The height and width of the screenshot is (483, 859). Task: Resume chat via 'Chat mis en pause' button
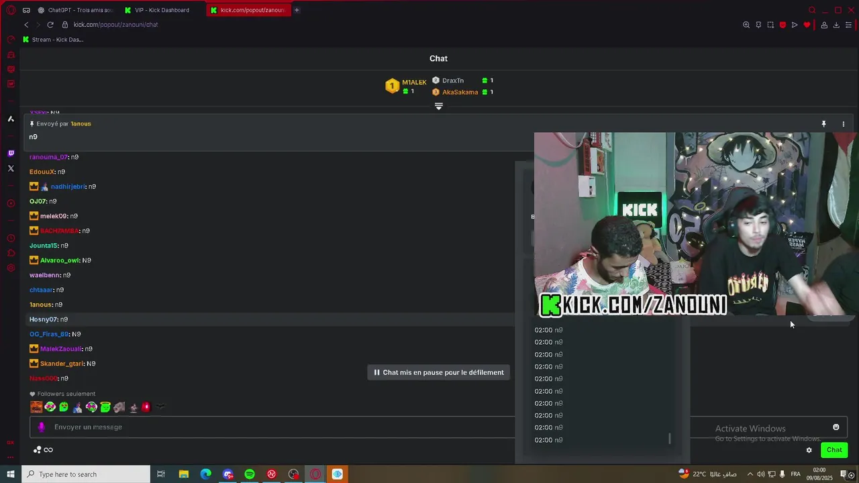pos(439,372)
